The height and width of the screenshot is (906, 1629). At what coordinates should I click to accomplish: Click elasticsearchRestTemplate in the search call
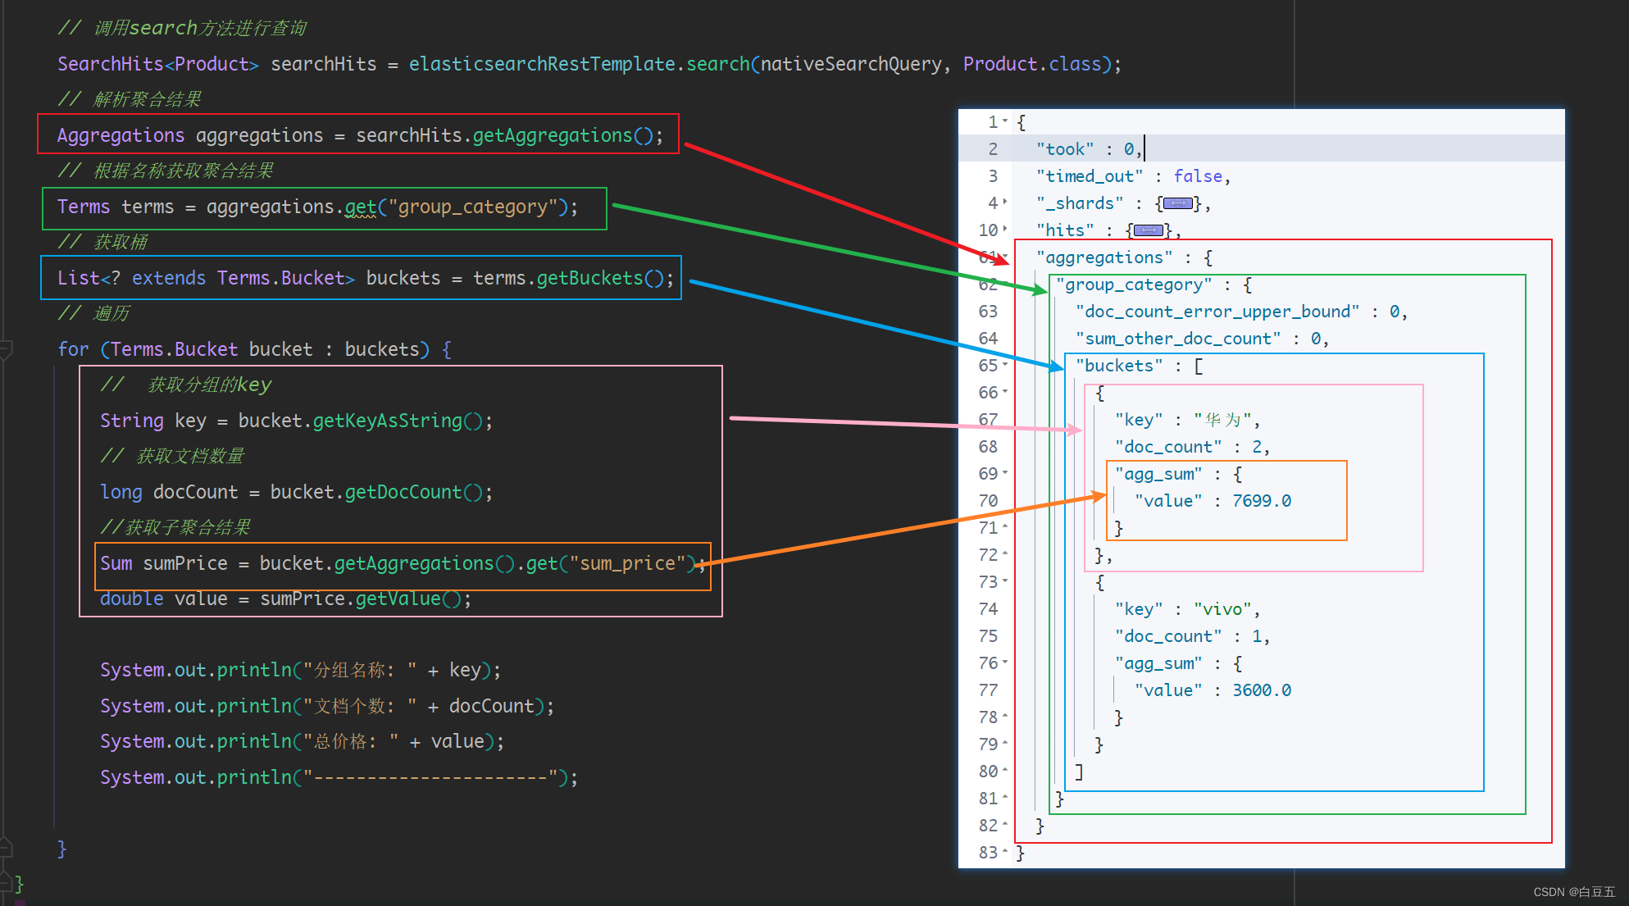pyautogui.click(x=542, y=64)
